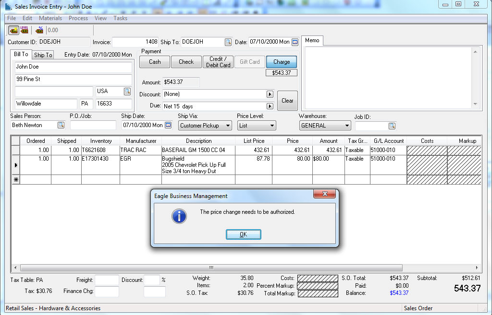492x315 pixels.
Task: Click the price Level tag toolbar icon
Action: [x=25, y=30]
